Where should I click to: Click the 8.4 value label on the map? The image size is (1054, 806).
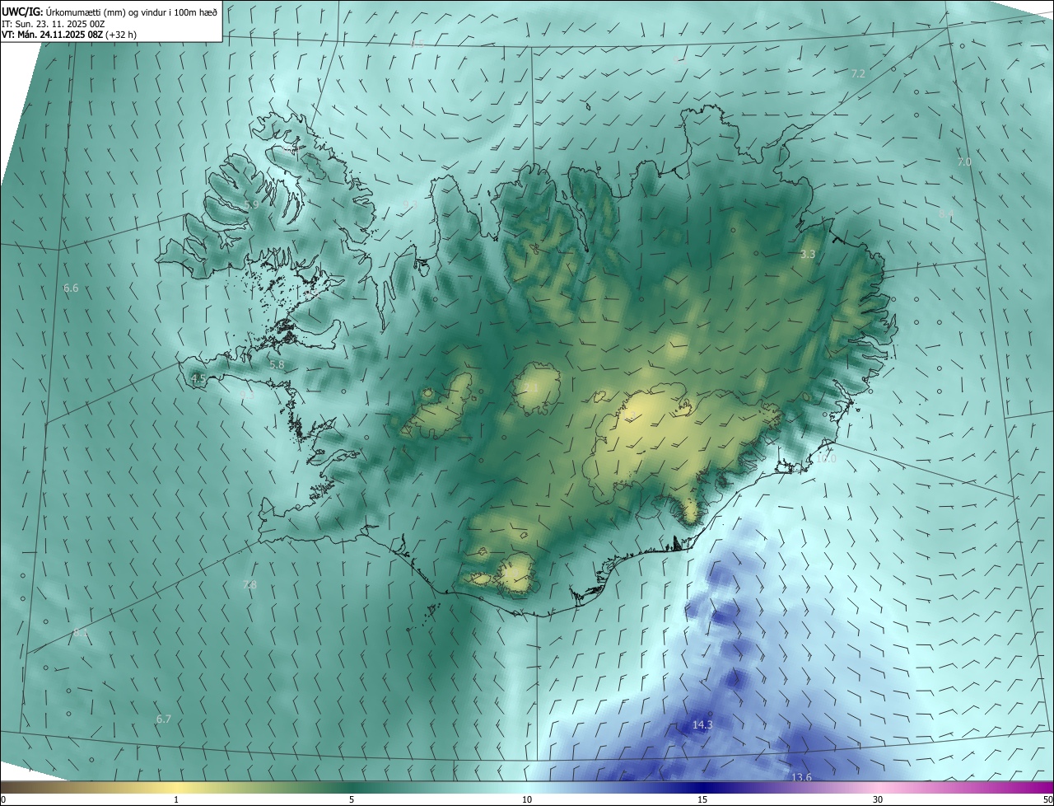[x=946, y=213]
